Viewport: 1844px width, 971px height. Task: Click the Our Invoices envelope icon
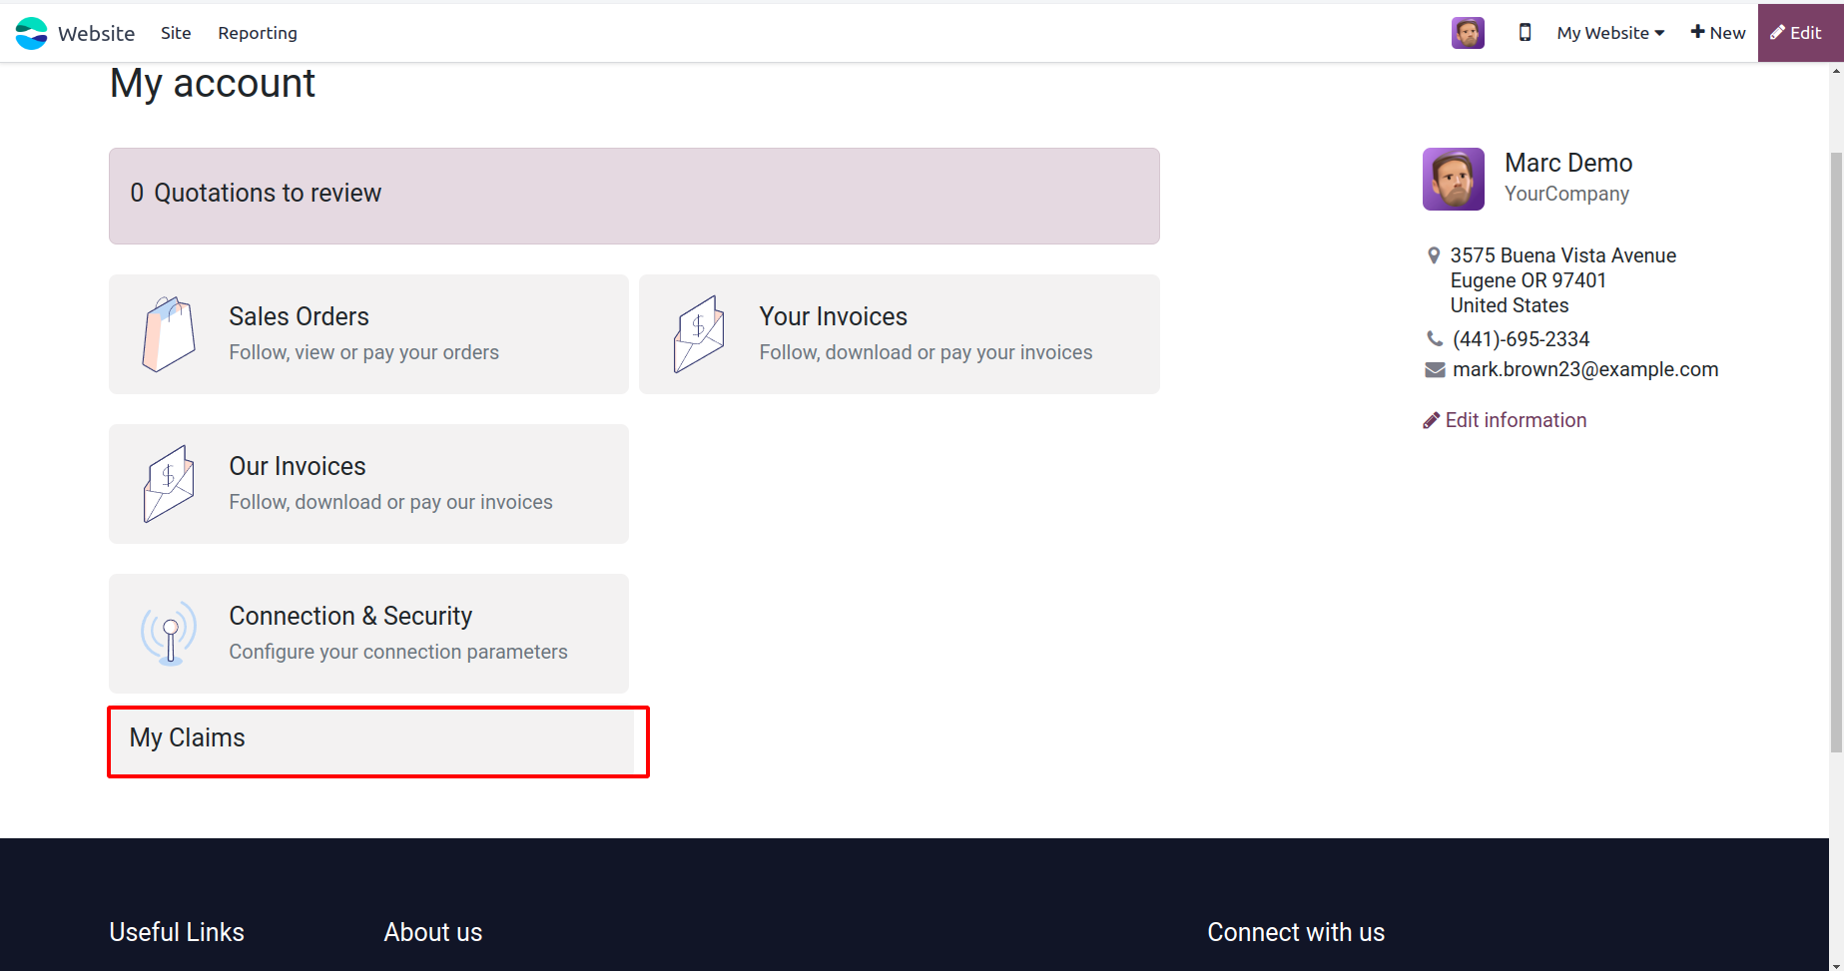[x=169, y=484]
